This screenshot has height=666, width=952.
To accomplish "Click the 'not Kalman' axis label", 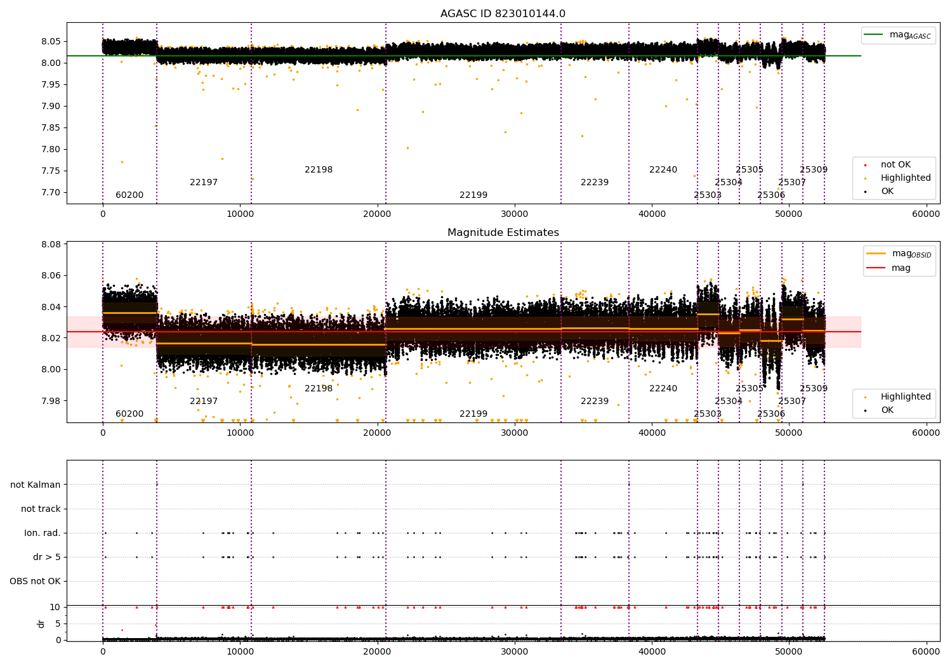I will click(x=36, y=485).
